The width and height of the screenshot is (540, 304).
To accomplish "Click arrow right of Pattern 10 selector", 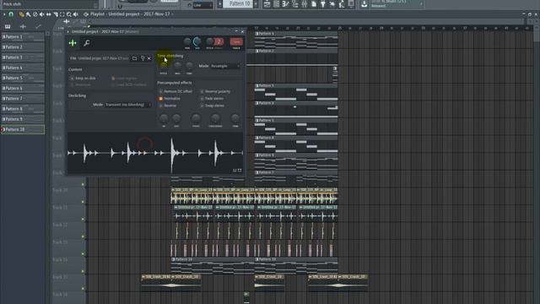I will [x=256, y=3].
